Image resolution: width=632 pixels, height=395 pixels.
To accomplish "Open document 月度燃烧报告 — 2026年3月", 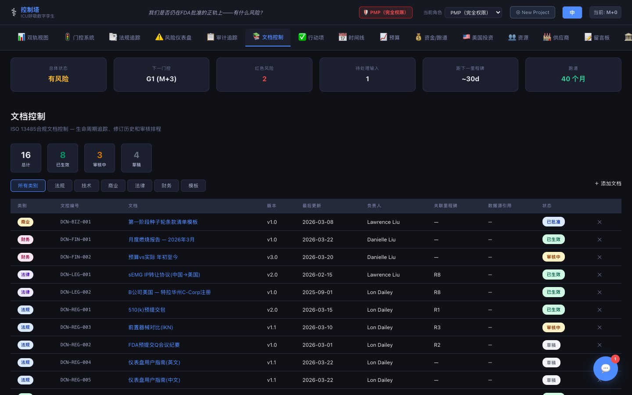I will tap(162, 240).
